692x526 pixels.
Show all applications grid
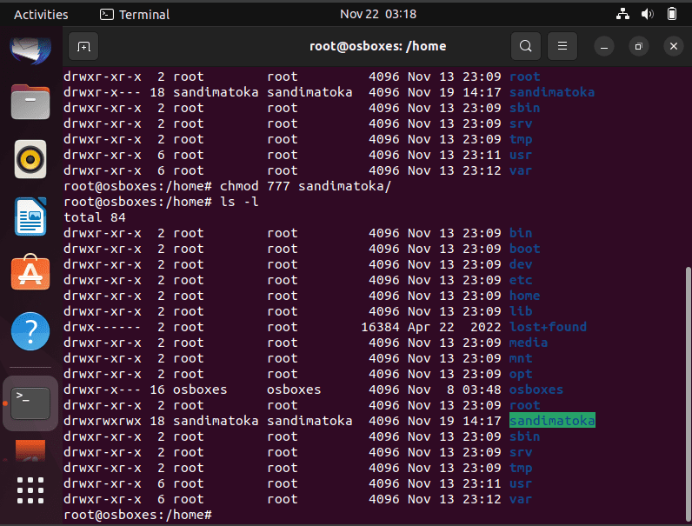coord(30,490)
